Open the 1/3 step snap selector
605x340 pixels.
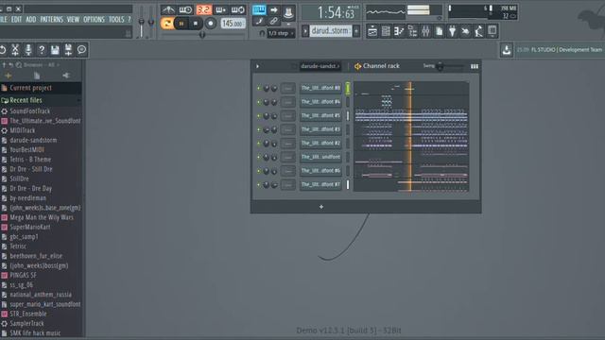click(282, 33)
